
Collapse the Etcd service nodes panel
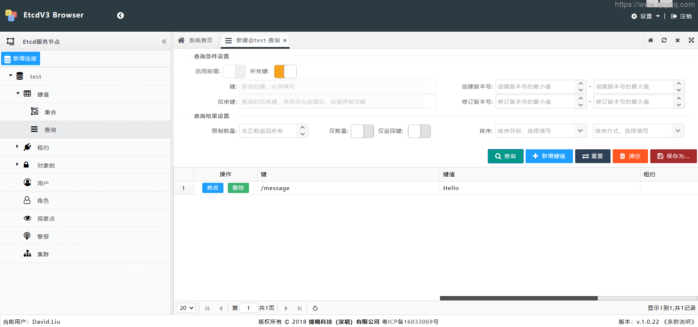tap(164, 42)
